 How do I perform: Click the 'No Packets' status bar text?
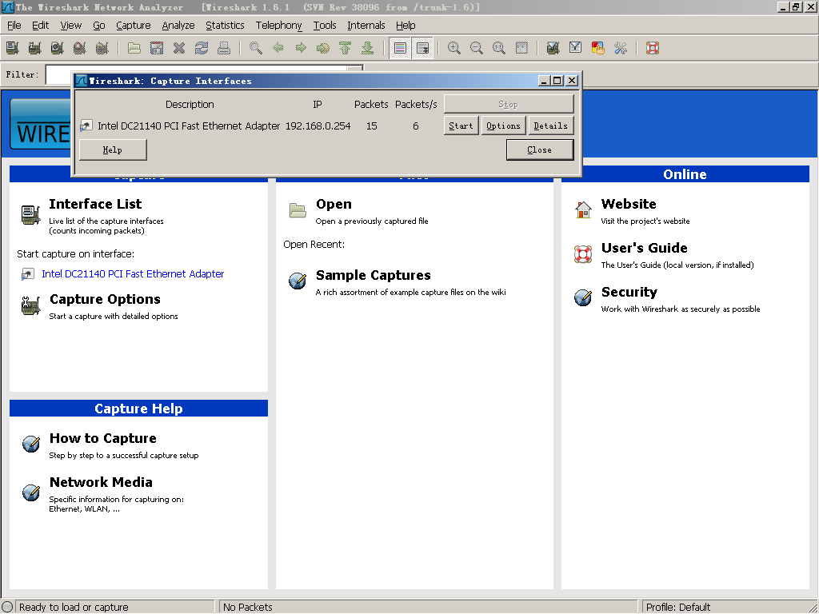pos(248,607)
